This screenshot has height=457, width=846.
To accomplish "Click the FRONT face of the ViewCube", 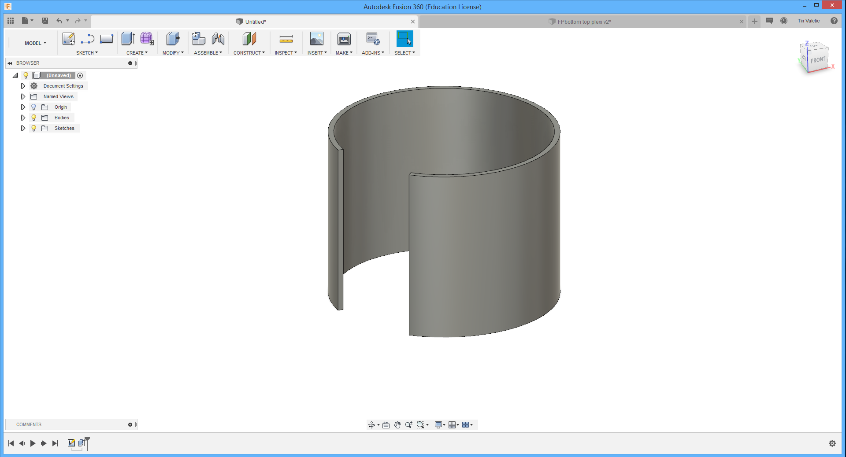I will coord(818,60).
